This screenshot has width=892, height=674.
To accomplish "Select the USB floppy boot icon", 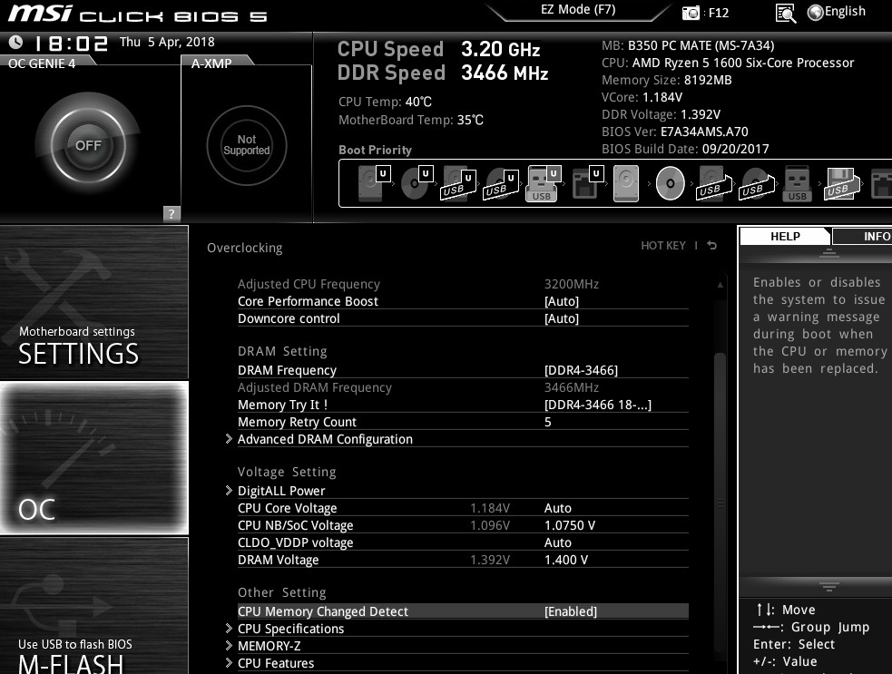I will click(x=841, y=184).
